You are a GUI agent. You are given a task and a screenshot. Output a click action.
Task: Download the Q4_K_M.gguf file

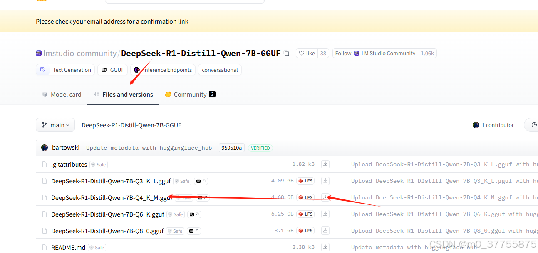[325, 197]
